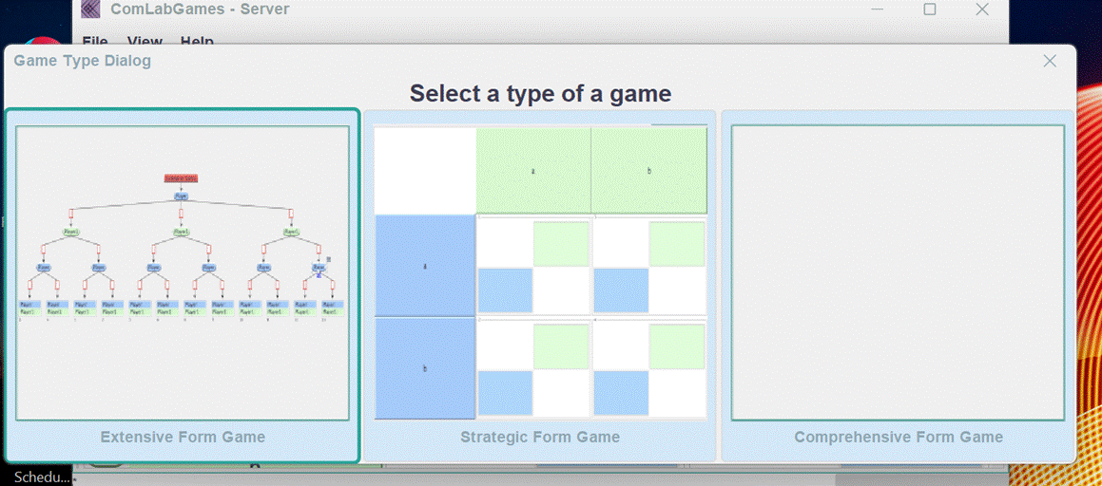This screenshot has width=1102, height=486.
Task: Click the Strategic Form Game label
Action: click(540, 438)
